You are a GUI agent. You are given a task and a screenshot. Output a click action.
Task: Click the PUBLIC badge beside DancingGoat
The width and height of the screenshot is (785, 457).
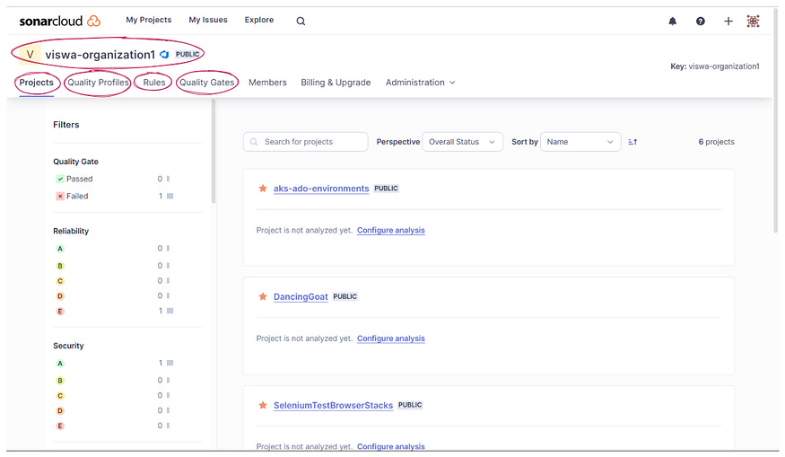(x=345, y=296)
